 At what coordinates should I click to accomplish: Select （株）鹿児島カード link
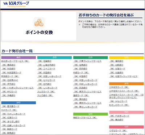pos(11,106)
